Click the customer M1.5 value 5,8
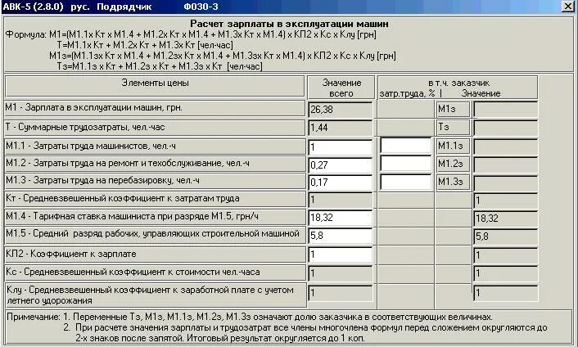 (505, 237)
